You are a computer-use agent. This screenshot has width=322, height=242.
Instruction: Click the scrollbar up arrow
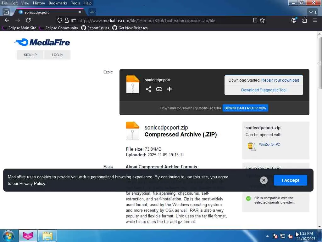tap(319, 34)
